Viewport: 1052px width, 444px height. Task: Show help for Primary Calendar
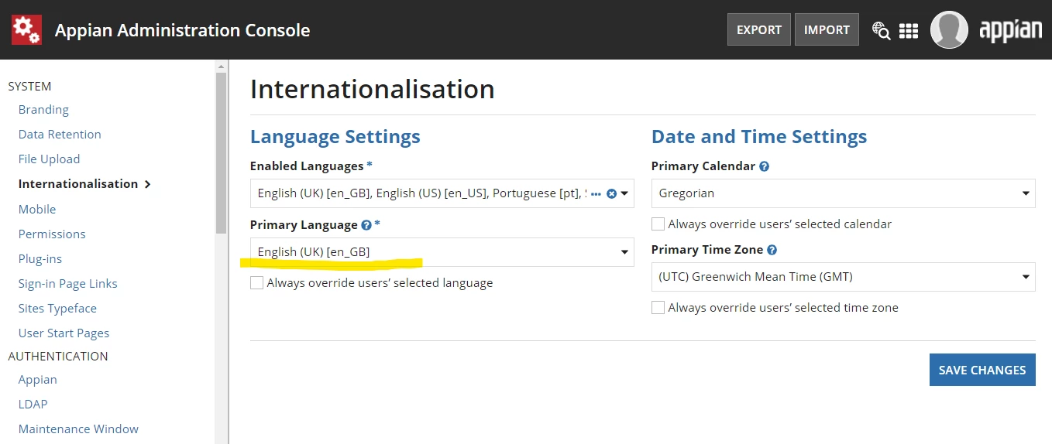click(764, 166)
